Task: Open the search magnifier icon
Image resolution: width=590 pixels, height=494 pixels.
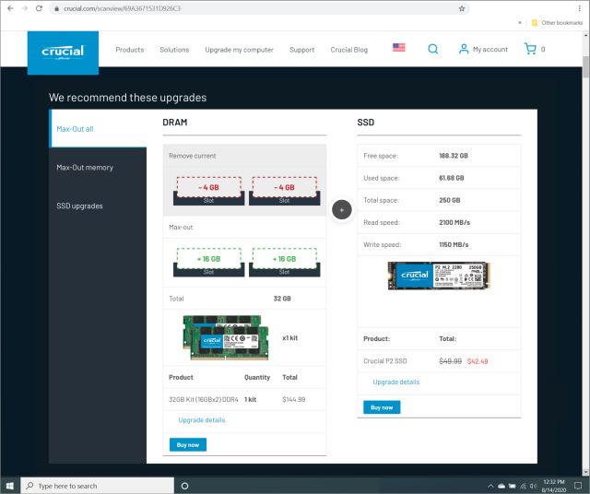Action: click(433, 50)
